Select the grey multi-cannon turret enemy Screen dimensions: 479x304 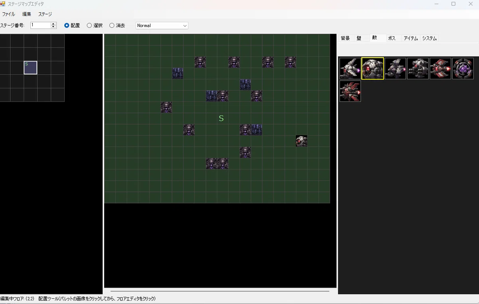point(418,69)
